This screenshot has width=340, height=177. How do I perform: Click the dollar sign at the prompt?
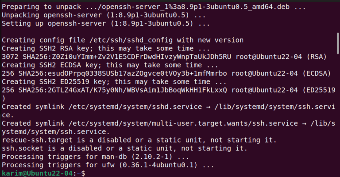(83, 173)
